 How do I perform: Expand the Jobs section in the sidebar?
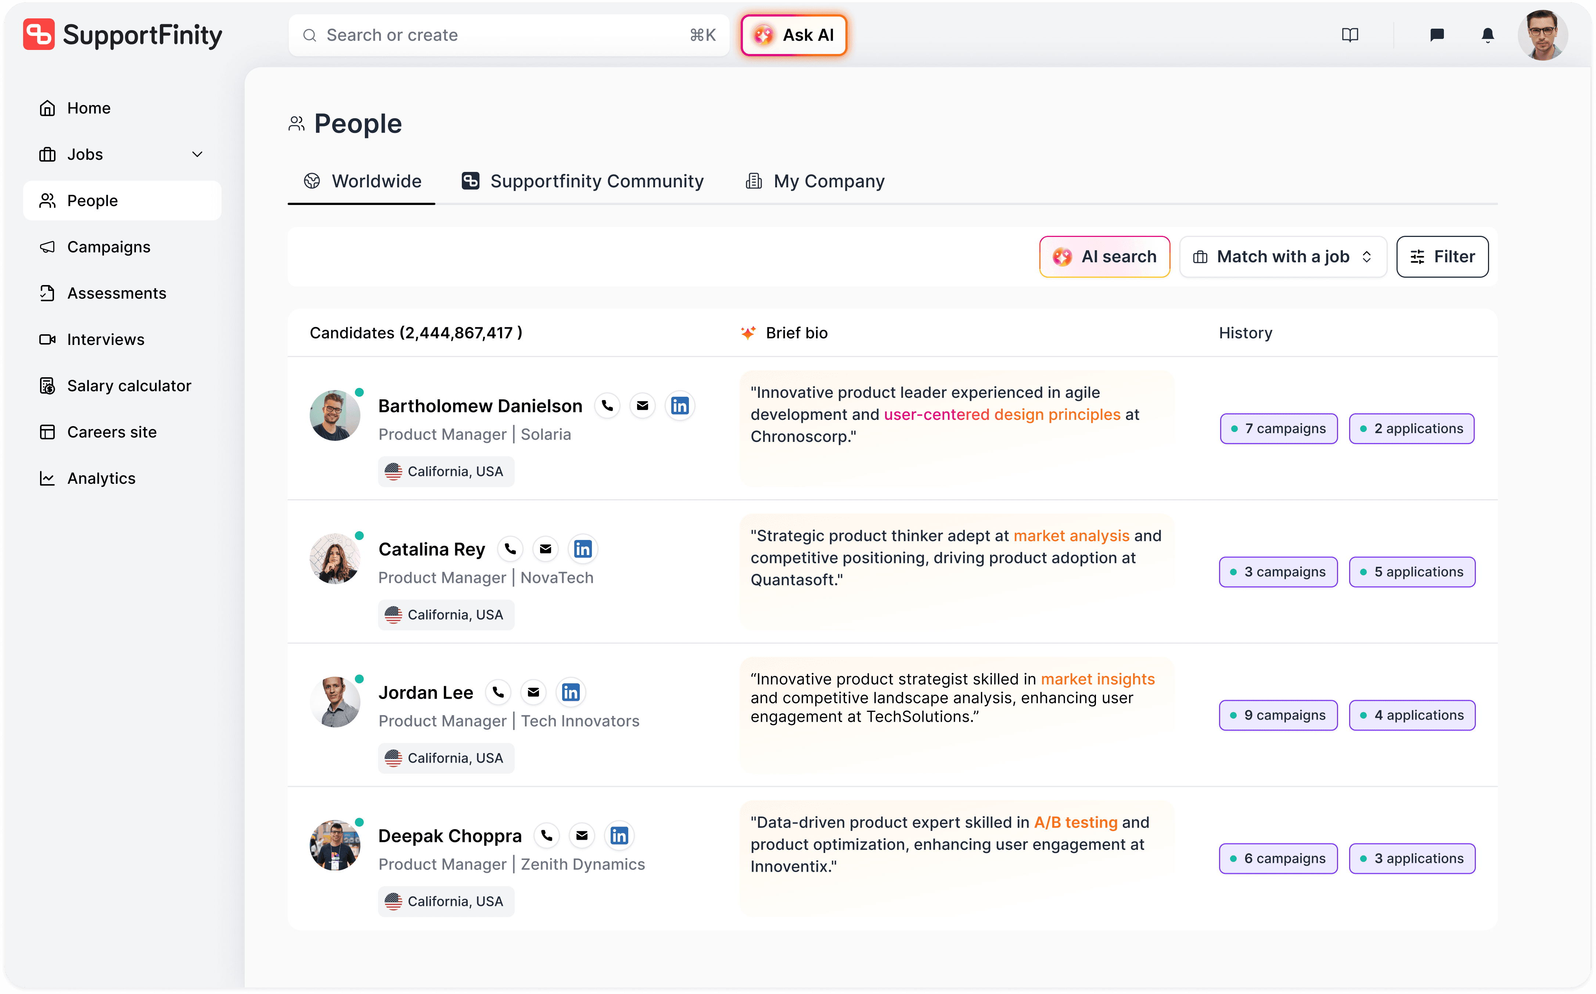(197, 154)
